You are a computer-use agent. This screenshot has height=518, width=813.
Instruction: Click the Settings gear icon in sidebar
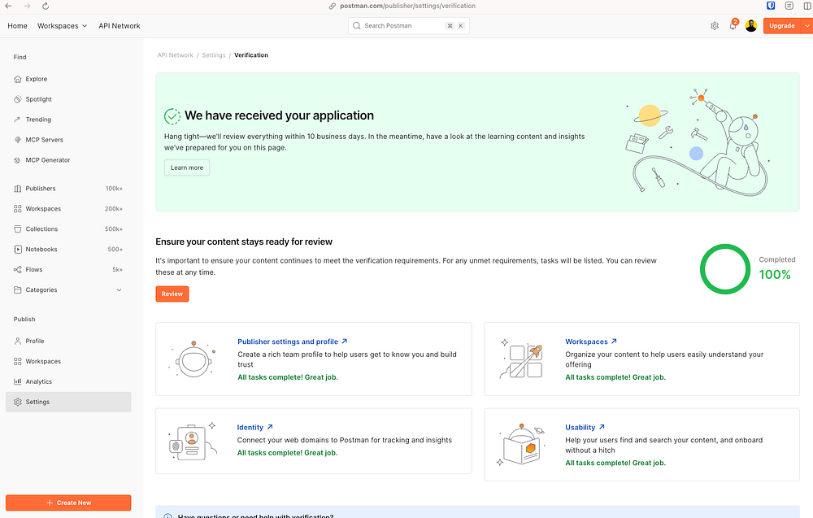coord(18,402)
